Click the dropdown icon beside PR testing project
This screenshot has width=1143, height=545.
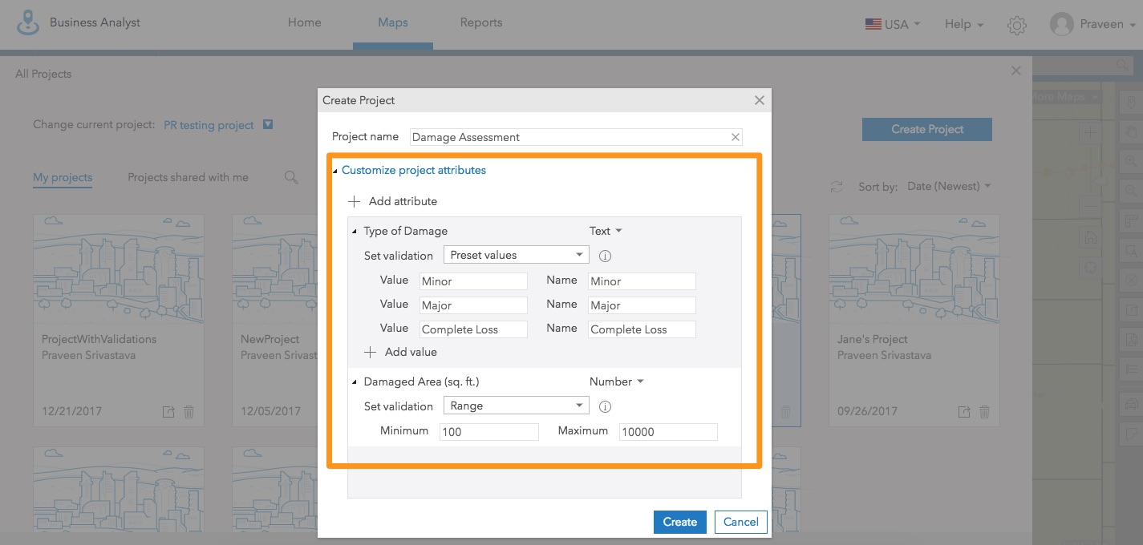pyautogui.click(x=269, y=125)
